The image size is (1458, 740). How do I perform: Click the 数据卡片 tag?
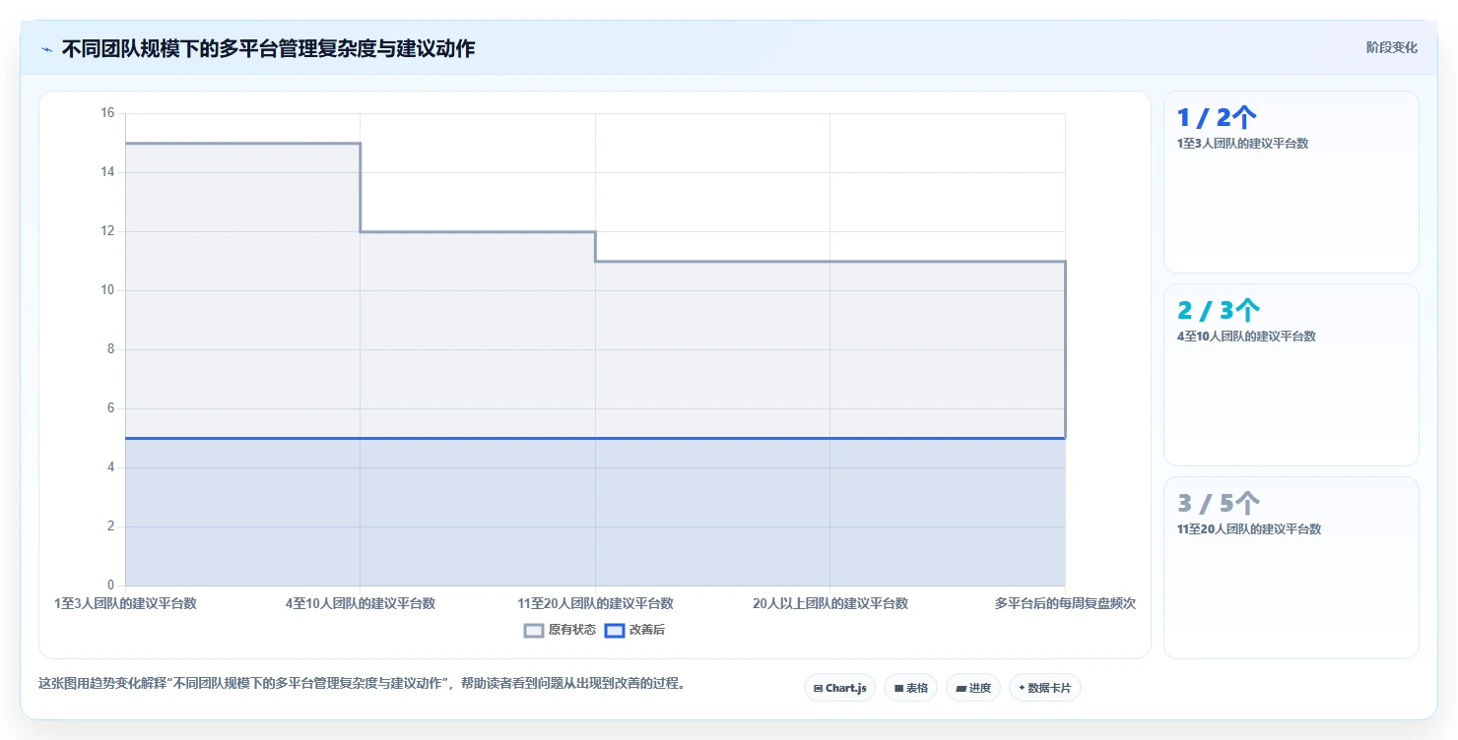(x=1044, y=688)
